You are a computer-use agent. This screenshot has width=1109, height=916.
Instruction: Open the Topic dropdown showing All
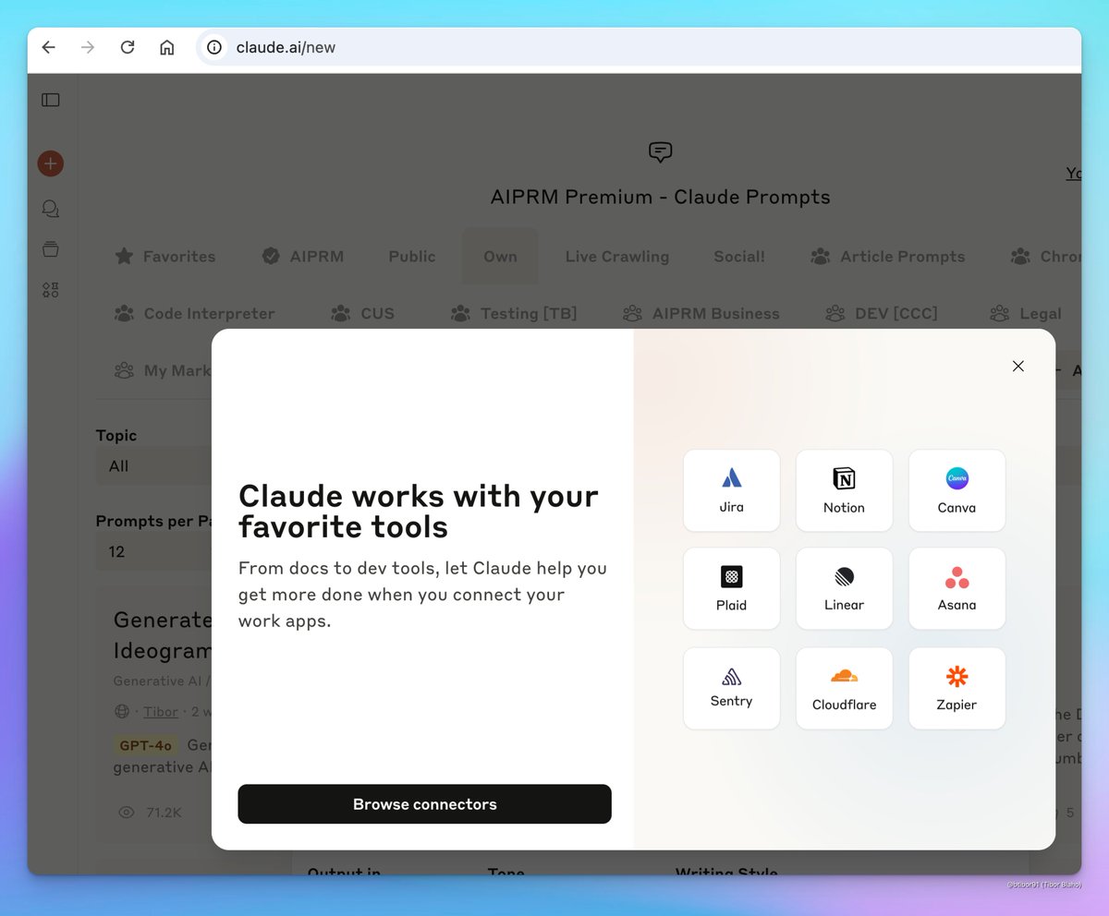[154, 466]
